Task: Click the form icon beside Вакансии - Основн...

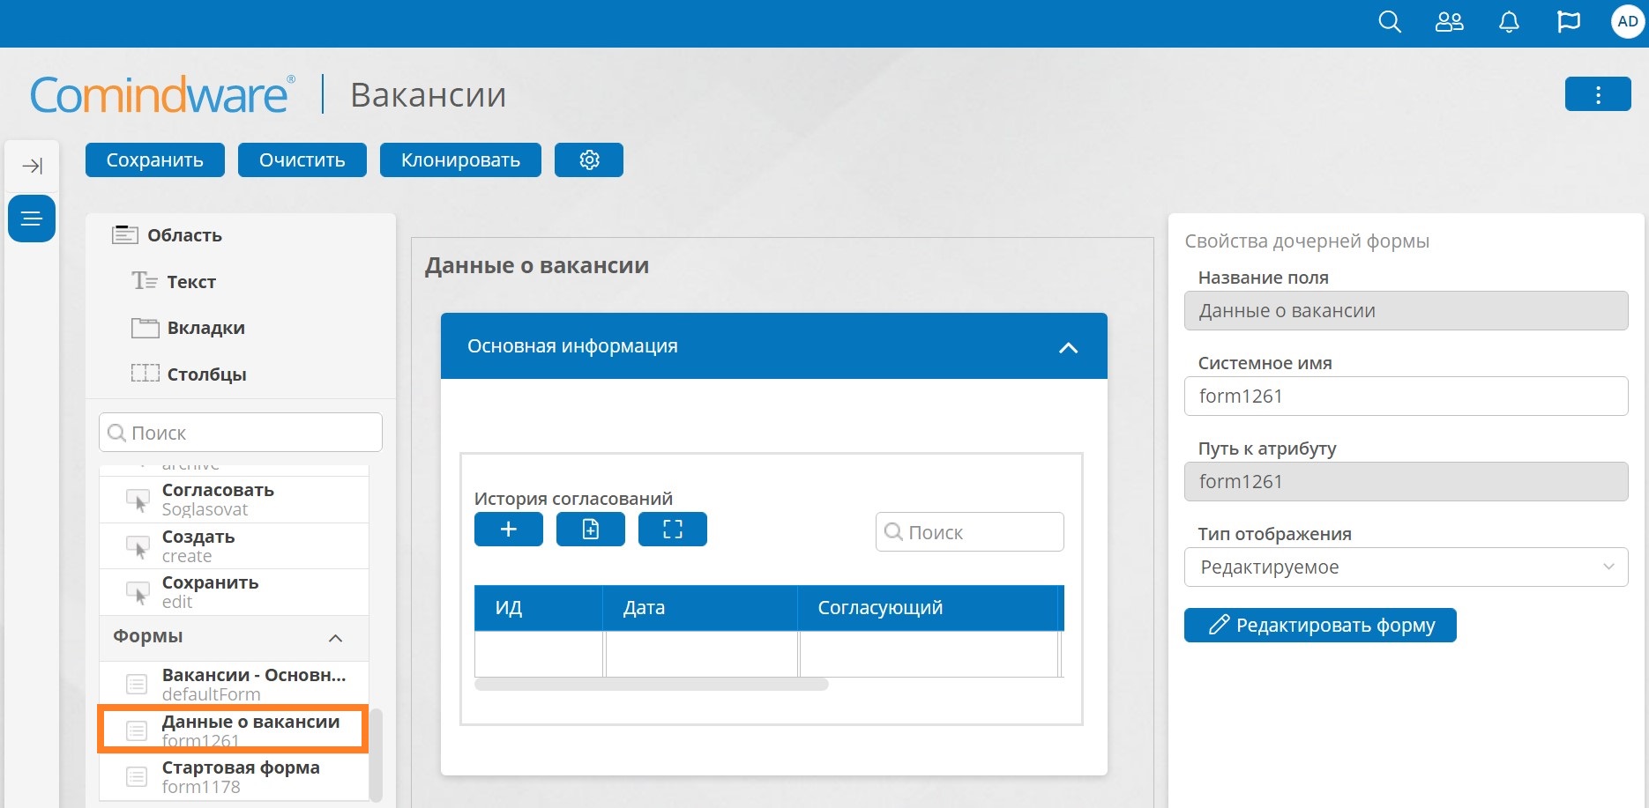Action: (x=137, y=684)
